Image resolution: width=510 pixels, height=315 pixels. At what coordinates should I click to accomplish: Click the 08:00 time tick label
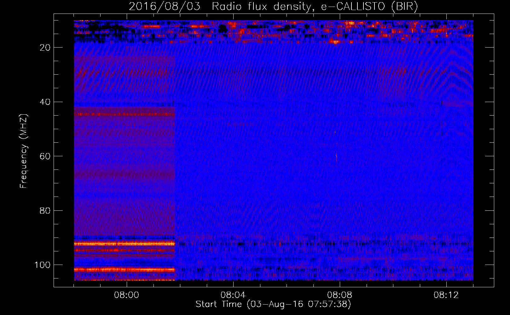[127, 295]
